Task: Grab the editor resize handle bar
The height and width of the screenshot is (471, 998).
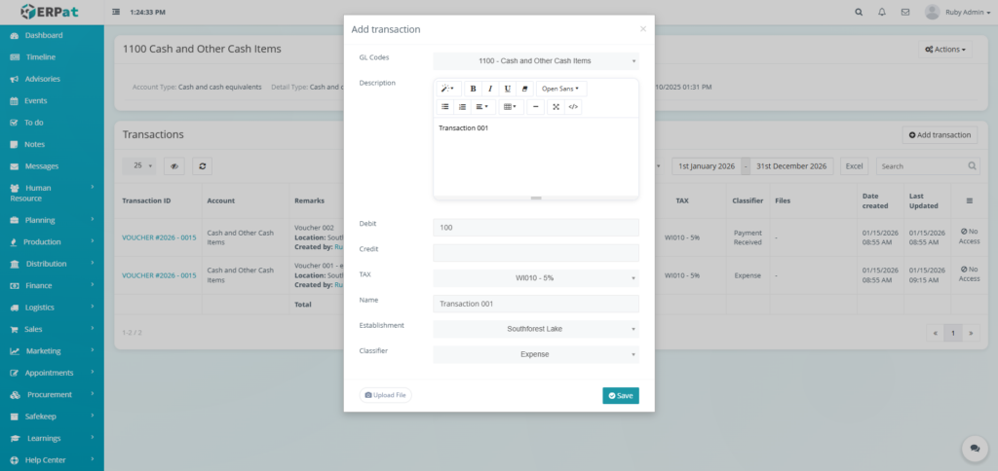Action: (536, 198)
